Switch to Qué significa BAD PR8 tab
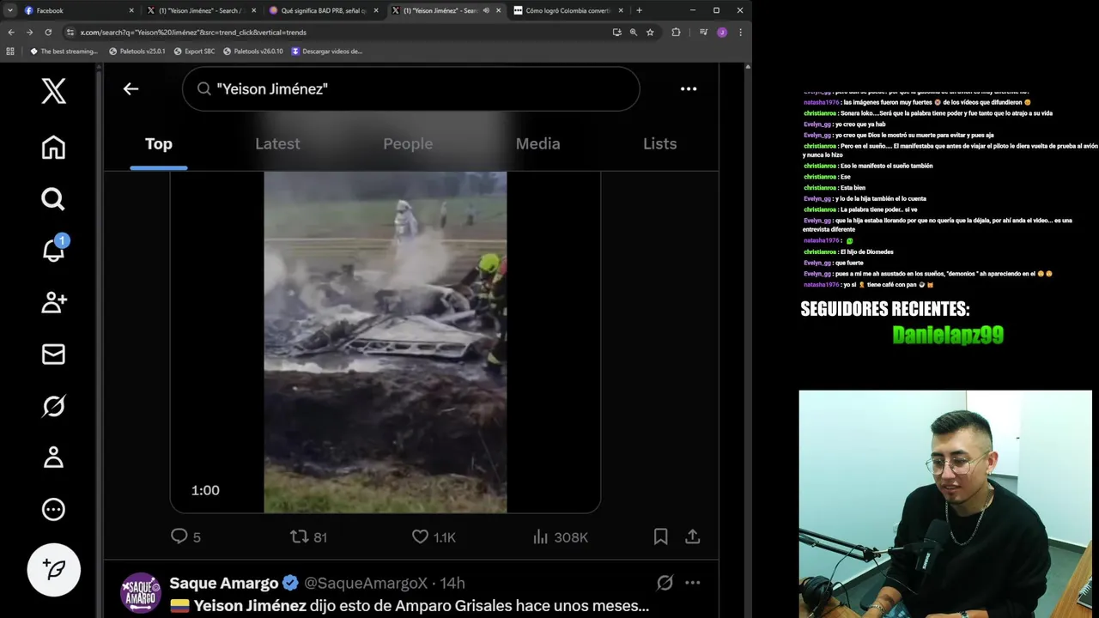1099x618 pixels. click(x=324, y=10)
